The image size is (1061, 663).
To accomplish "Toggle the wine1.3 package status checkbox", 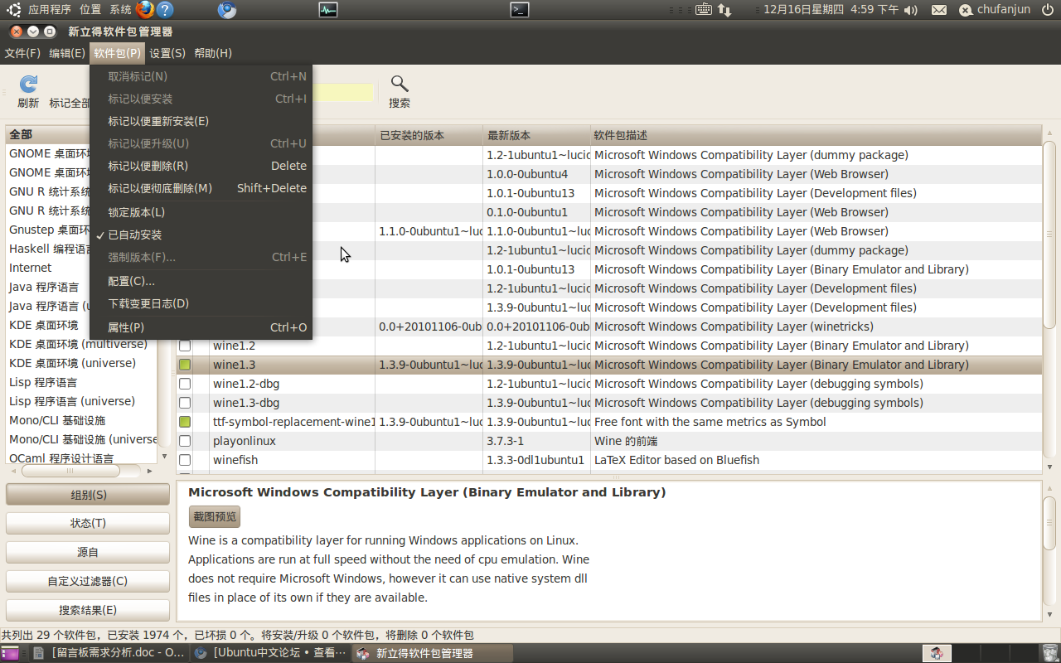I will 185,365.
